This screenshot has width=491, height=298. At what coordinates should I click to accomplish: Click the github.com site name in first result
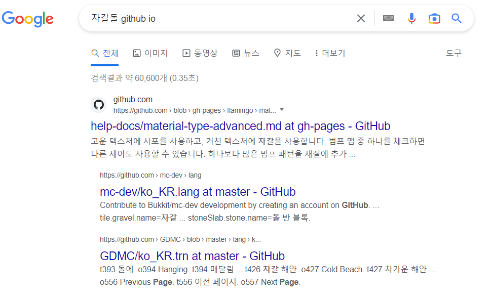coord(133,100)
